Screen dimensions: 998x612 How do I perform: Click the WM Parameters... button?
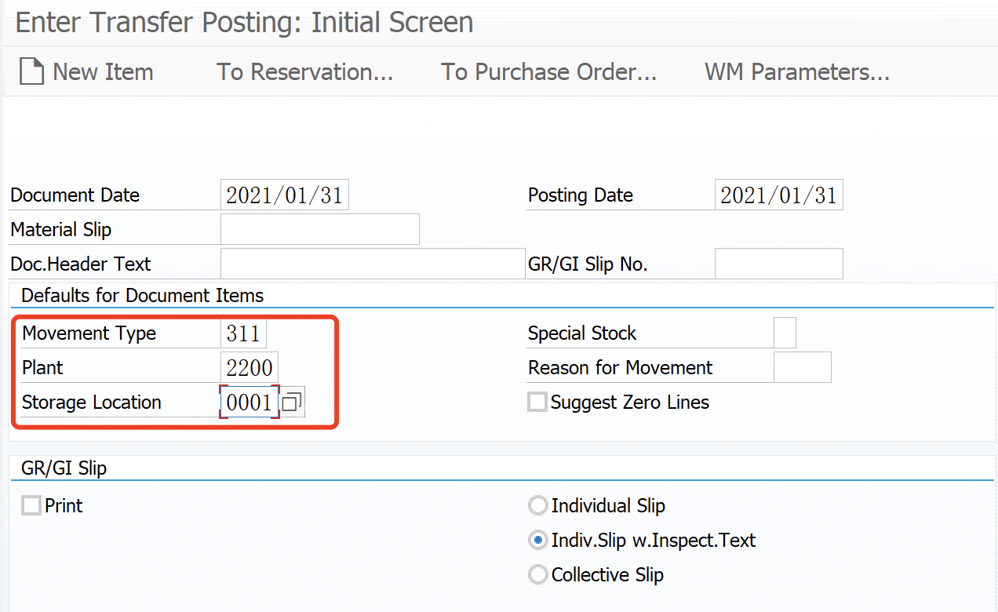pos(796,71)
